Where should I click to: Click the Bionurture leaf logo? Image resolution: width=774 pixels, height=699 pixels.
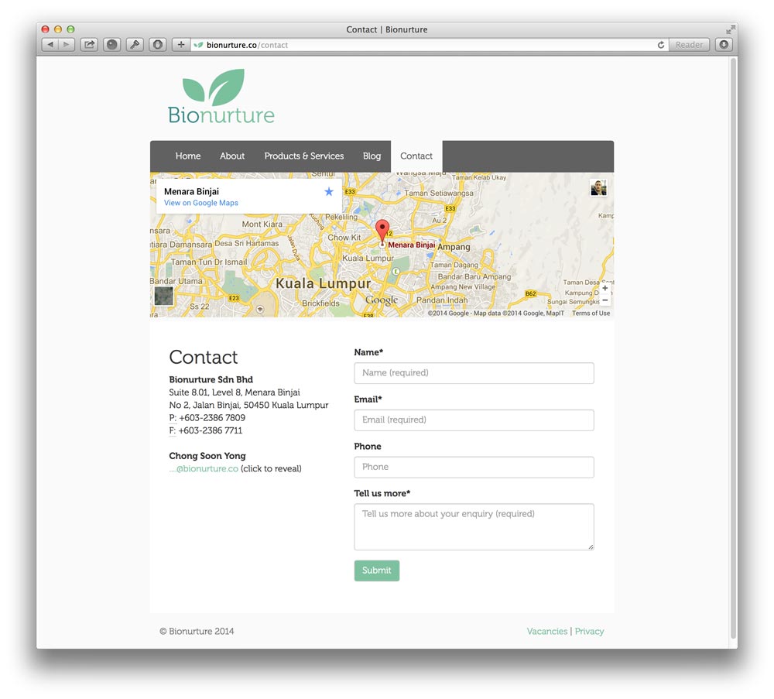221,96
